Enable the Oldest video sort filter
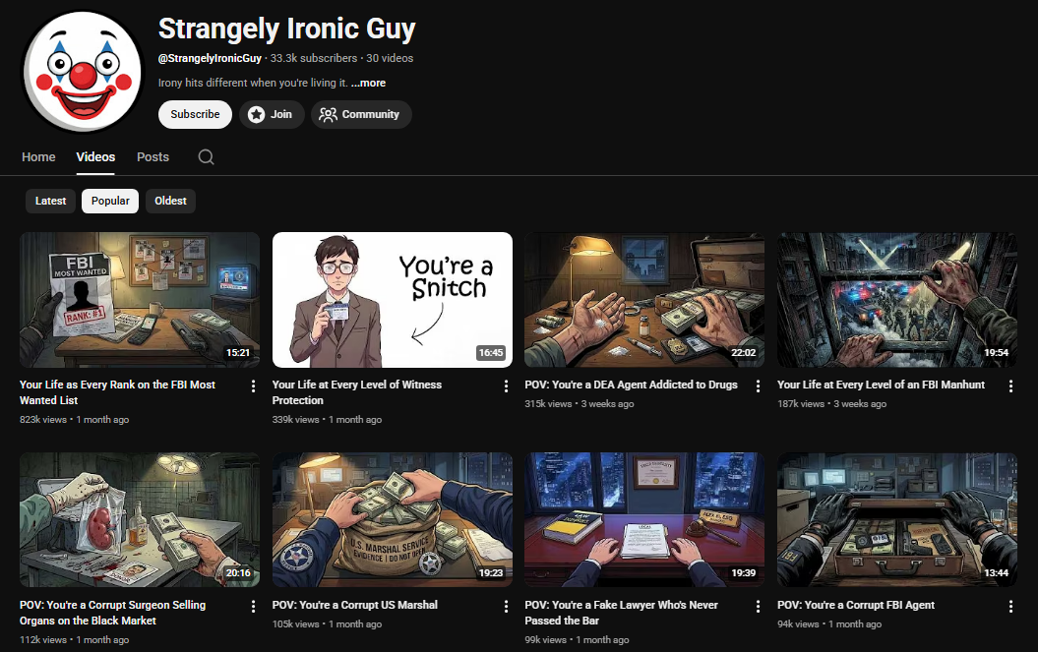Viewport: 1038px width, 652px height. (x=170, y=201)
